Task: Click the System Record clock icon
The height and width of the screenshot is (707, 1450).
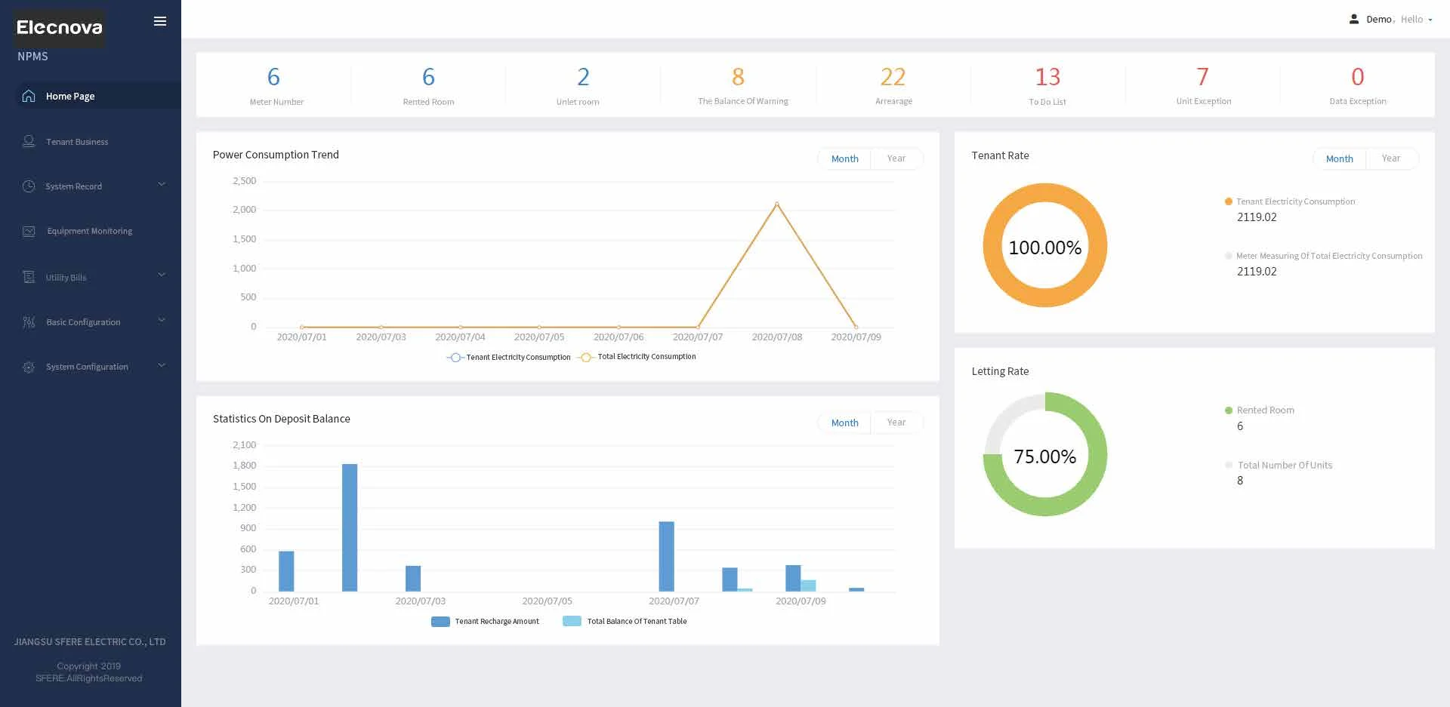Action: click(x=29, y=186)
